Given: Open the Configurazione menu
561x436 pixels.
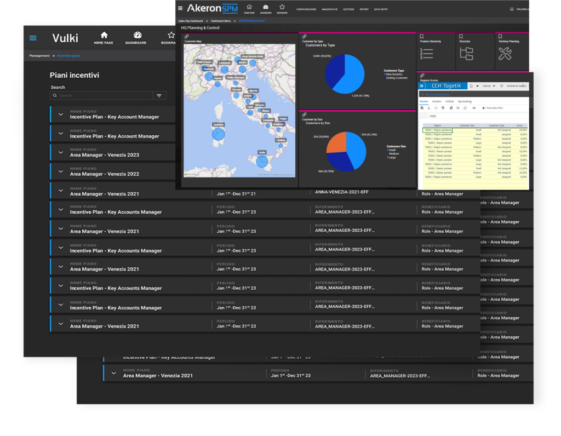Looking at the screenshot, I should 306,9.
